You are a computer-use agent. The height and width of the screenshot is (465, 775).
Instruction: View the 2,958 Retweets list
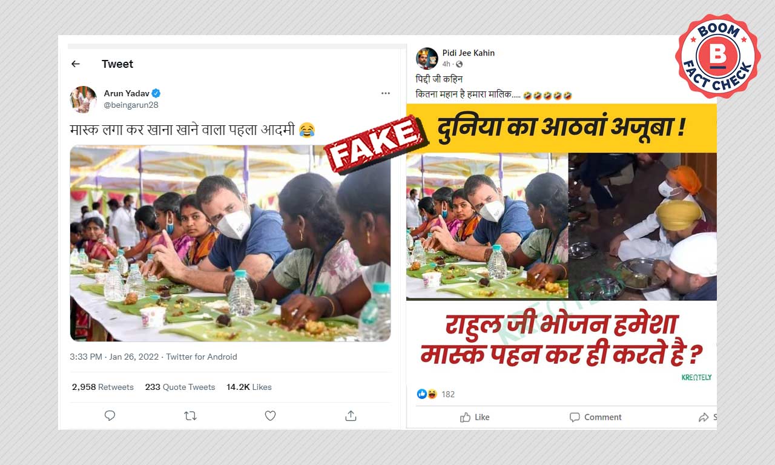102,387
